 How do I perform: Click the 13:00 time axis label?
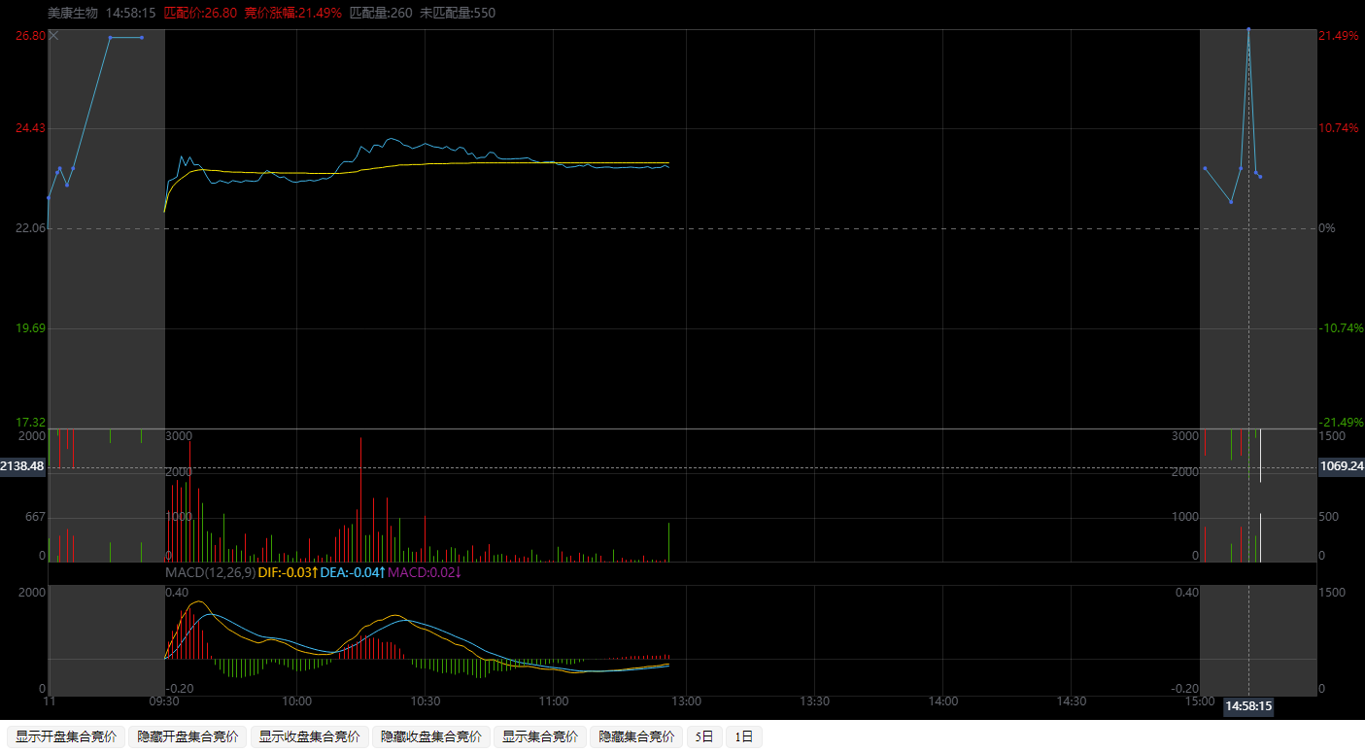pos(686,701)
